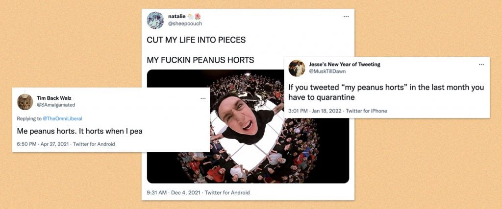This screenshot has height=209, width=502.
Task: Open more options on natalie's tweet
Action: [x=346, y=16]
